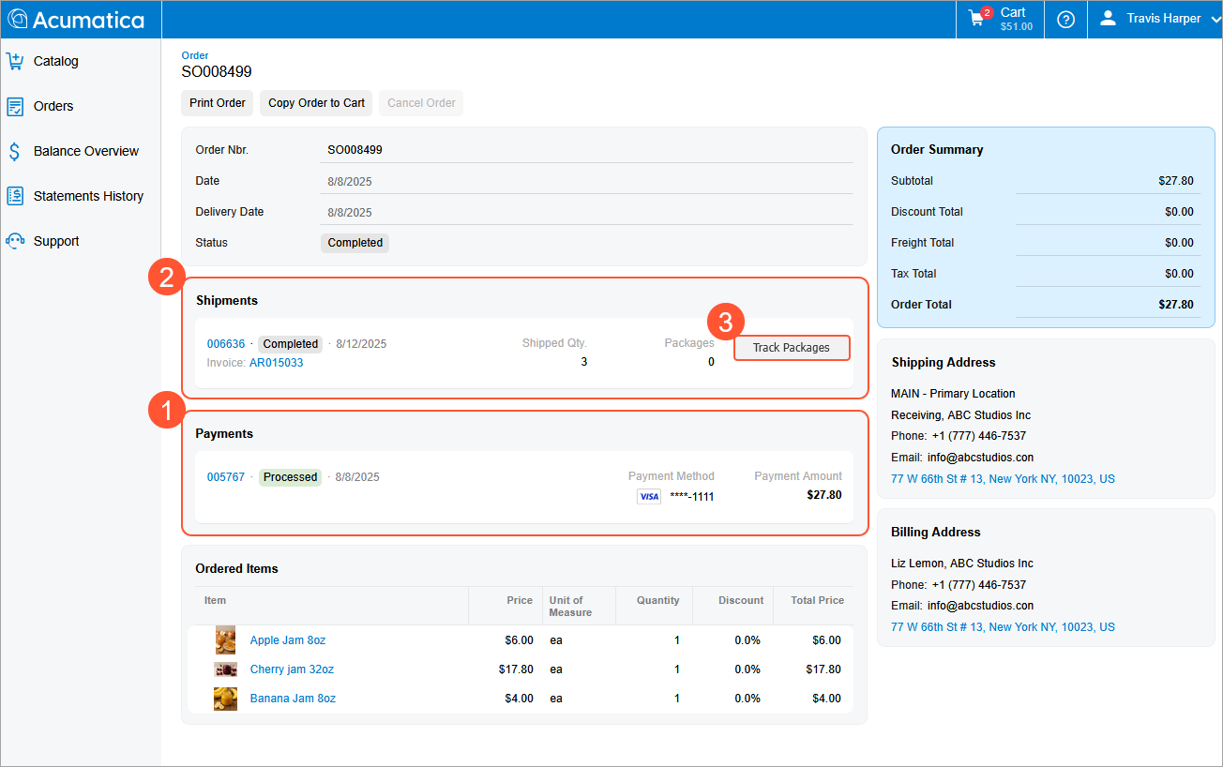
Task: Click Copy Order to Cart button
Action: (316, 103)
